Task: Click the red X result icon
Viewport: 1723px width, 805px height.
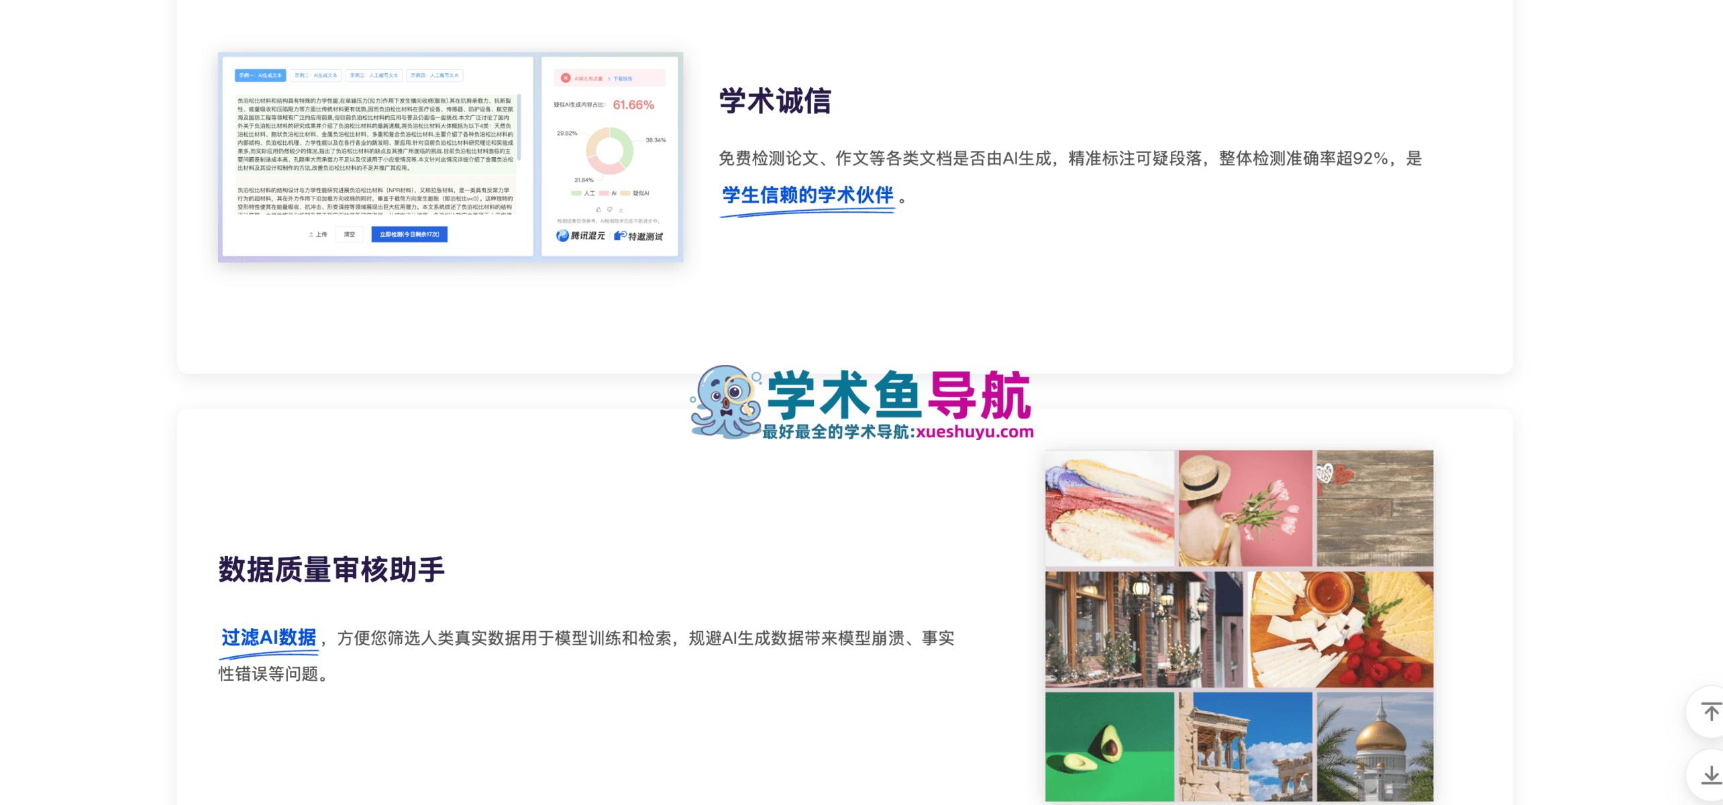Action: click(566, 78)
